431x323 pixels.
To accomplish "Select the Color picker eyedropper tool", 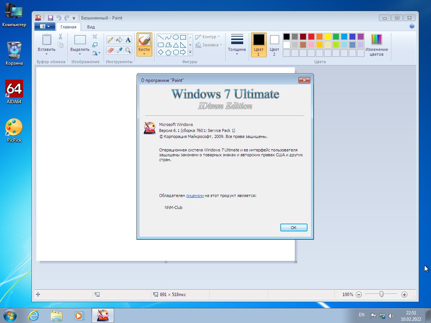I will [119, 50].
